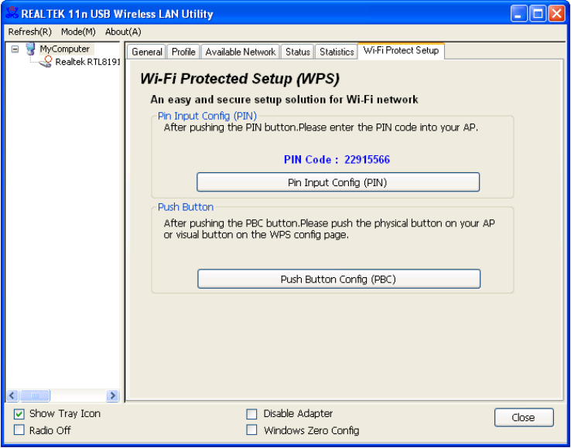
Task: Click the Close button at bottom right
Action: 524,417
